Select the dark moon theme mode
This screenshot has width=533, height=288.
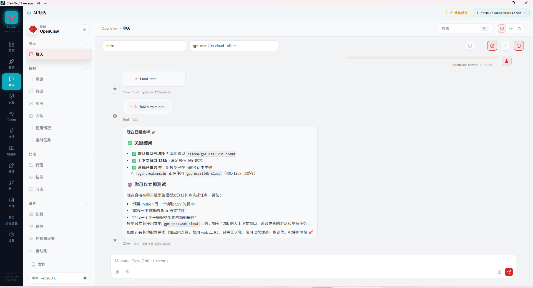pos(520,29)
